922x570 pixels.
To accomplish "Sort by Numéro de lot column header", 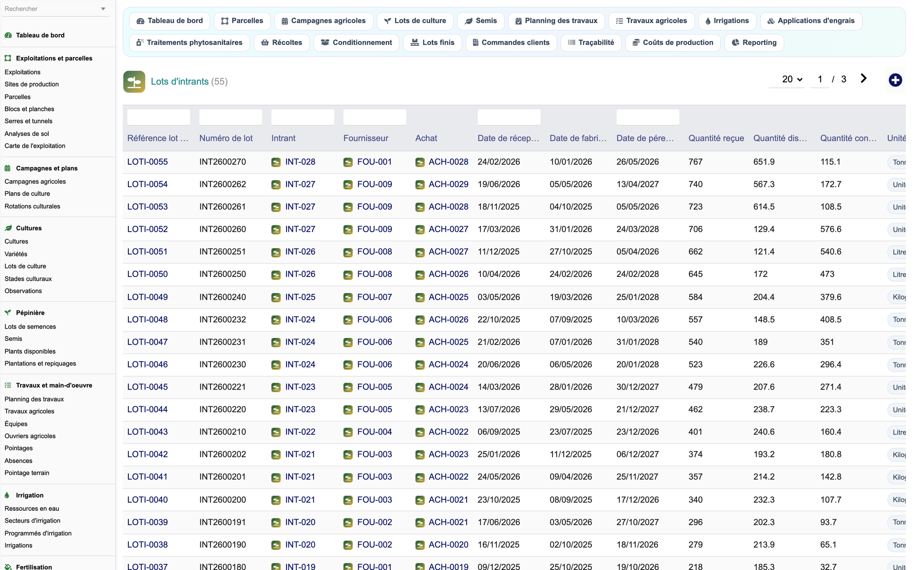I will pyautogui.click(x=226, y=138).
